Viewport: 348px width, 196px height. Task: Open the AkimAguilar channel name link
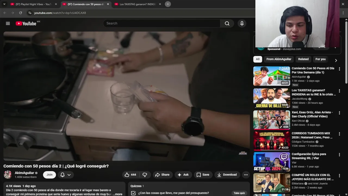point(24,173)
